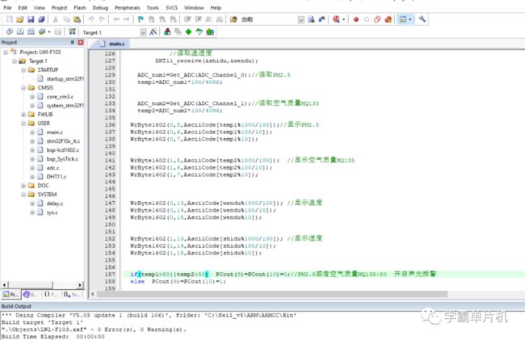The height and width of the screenshot is (340, 525).
Task: Click the green diamond Run-Time Environment icon
Action: point(188,31)
